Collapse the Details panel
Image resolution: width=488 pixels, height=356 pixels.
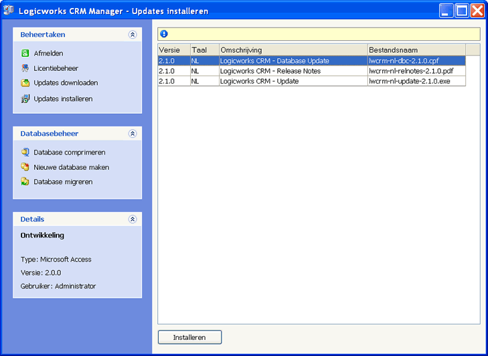133,219
